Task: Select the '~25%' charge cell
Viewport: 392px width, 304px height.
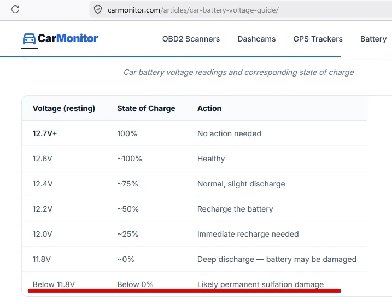Action: (127, 234)
